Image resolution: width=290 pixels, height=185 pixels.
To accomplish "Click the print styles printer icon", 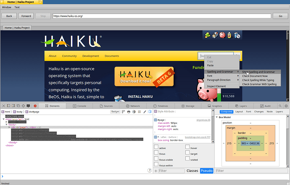I will point(129,112).
